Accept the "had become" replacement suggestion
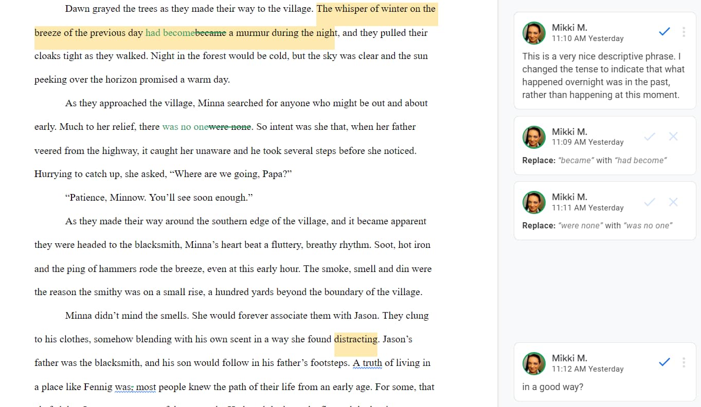The height and width of the screenshot is (407, 701). pos(650,137)
